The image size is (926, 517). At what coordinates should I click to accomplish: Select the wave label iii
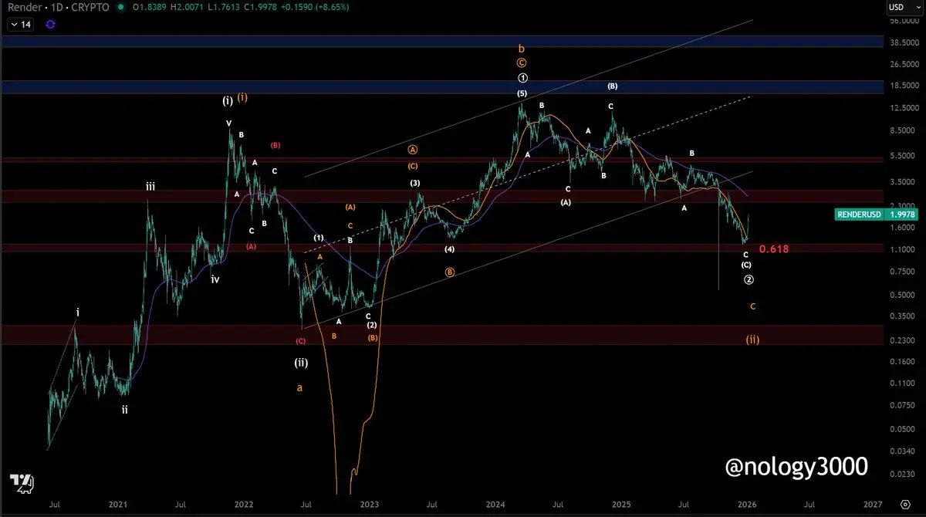(x=150, y=187)
